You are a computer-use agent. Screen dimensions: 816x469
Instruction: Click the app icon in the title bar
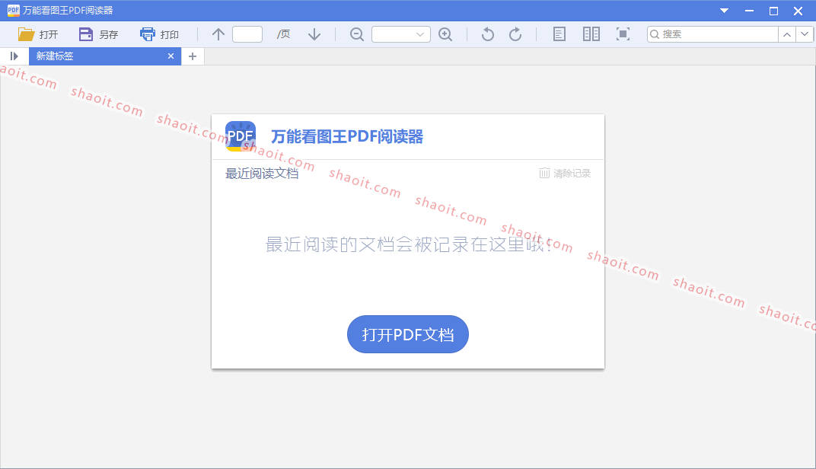pyautogui.click(x=13, y=11)
